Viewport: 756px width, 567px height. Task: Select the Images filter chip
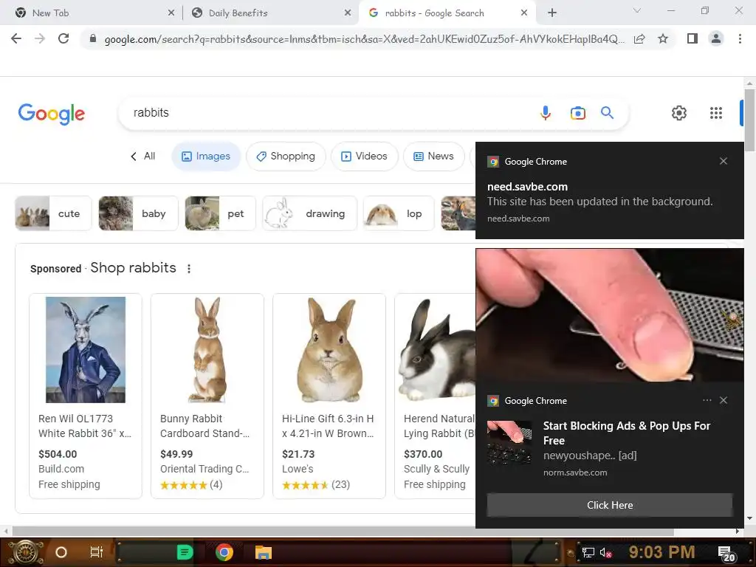[x=206, y=157]
